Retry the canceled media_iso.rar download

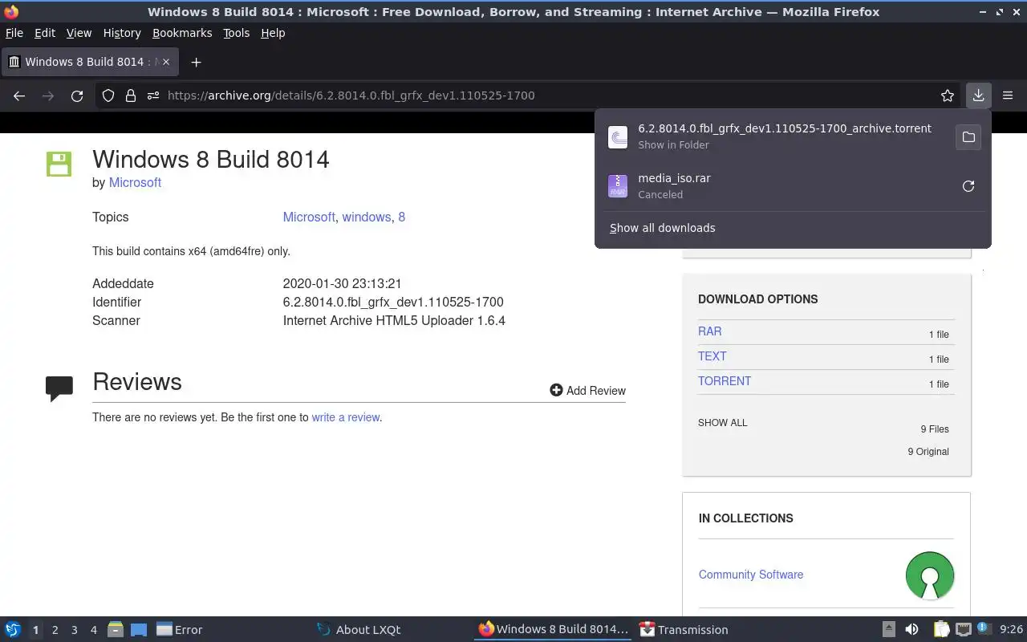[x=968, y=186]
